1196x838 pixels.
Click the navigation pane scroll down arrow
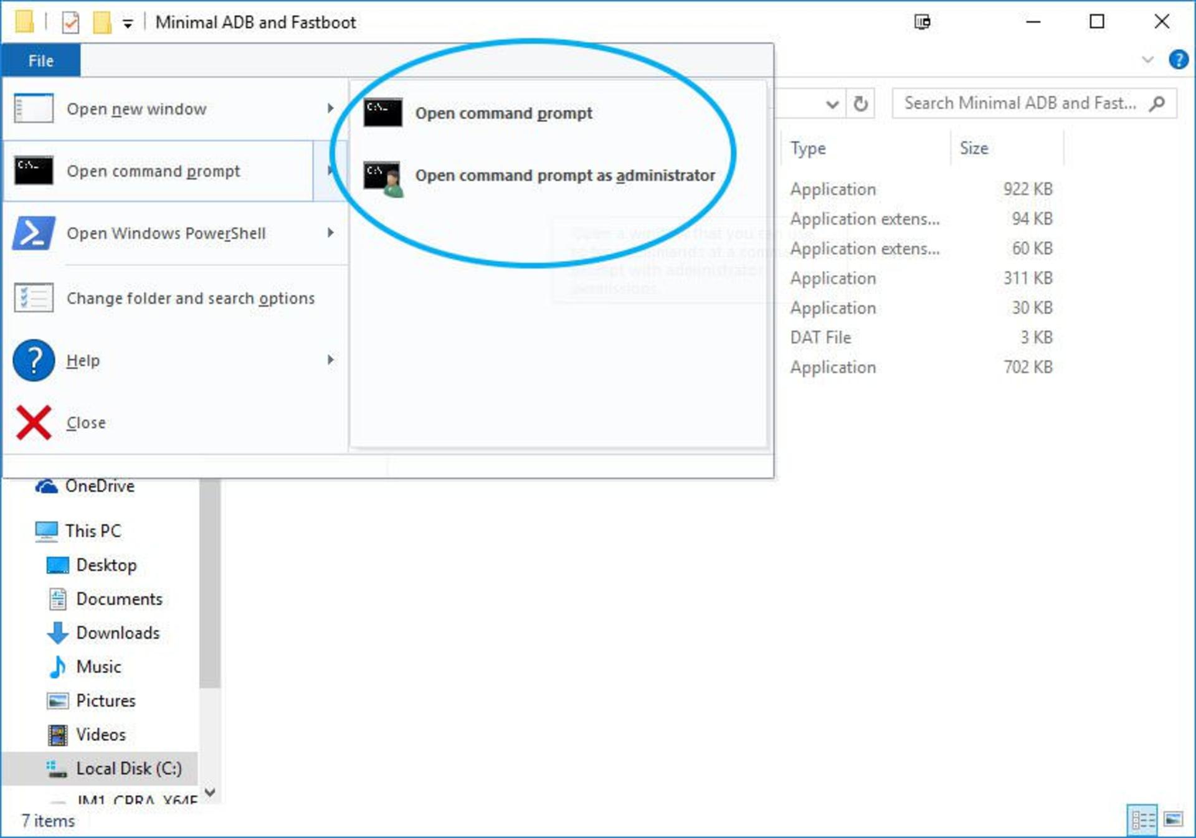coord(210,793)
